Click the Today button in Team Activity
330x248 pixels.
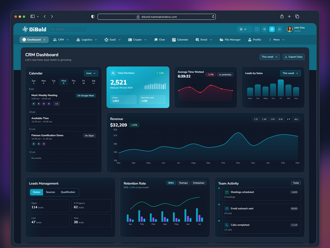coord(296,183)
